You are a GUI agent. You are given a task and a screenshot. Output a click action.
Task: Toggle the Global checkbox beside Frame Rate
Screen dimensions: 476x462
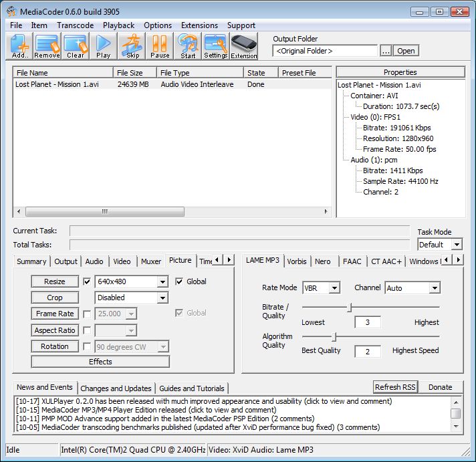[x=179, y=313]
